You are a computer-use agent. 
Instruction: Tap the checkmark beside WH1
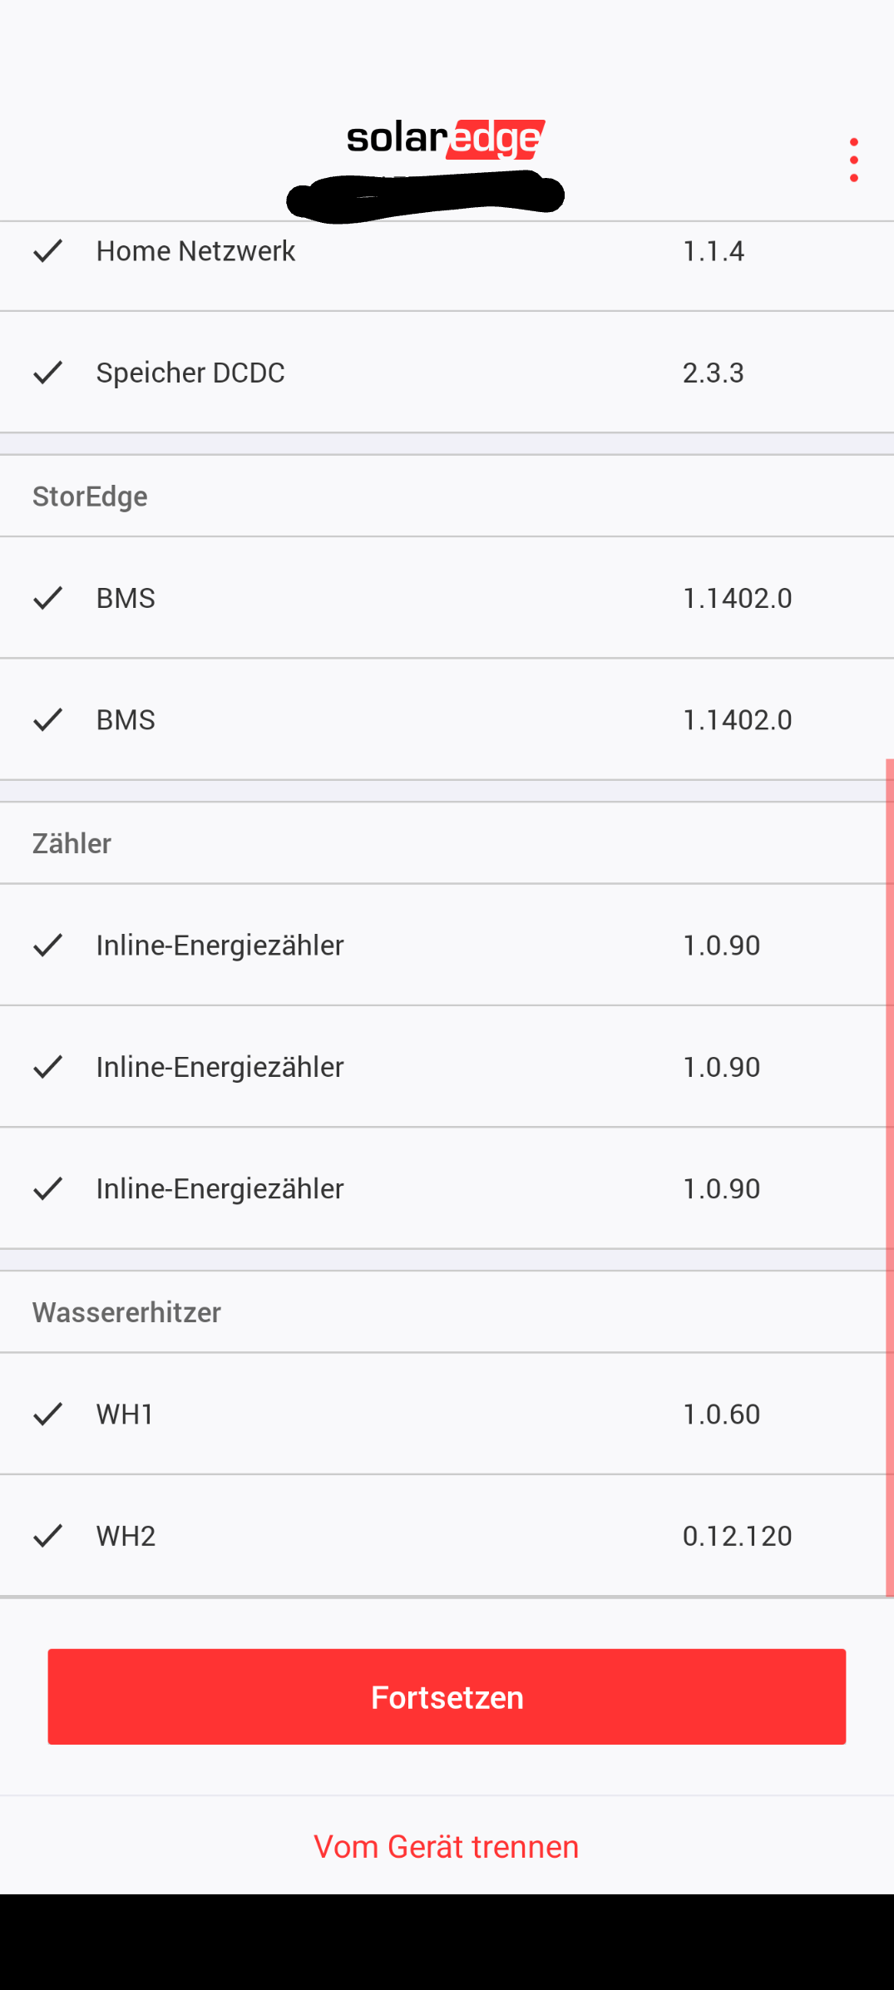(48, 1414)
